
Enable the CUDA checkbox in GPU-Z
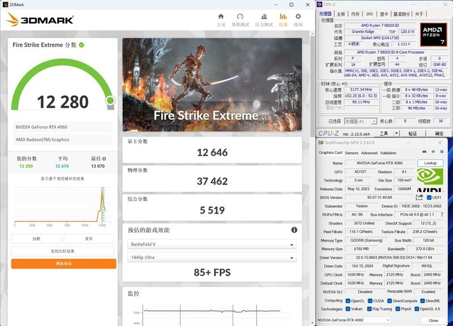370,301
